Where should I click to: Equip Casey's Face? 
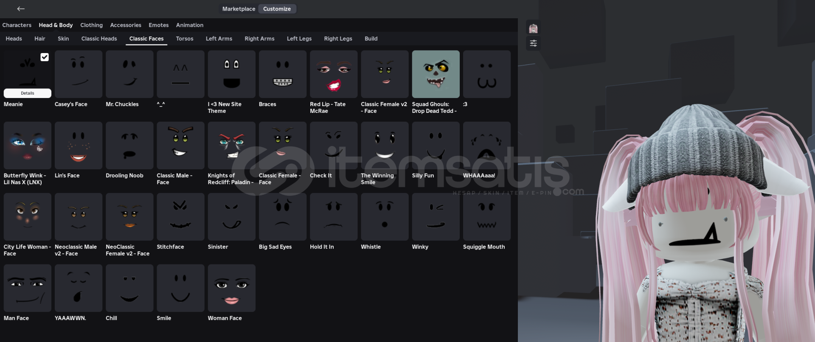(79, 74)
